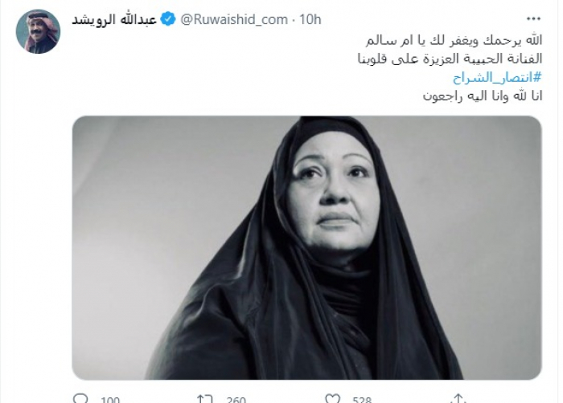Open the عبدالله الرويشد display name link

click(114, 19)
